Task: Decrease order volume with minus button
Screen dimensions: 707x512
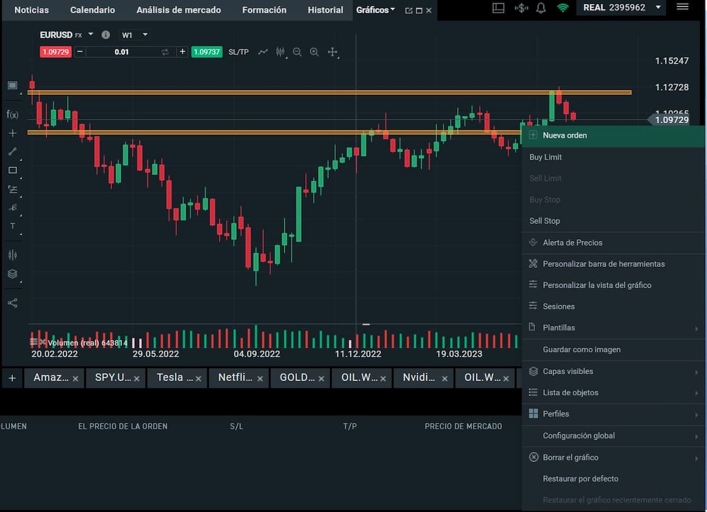Action: pyautogui.click(x=80, y=52)
